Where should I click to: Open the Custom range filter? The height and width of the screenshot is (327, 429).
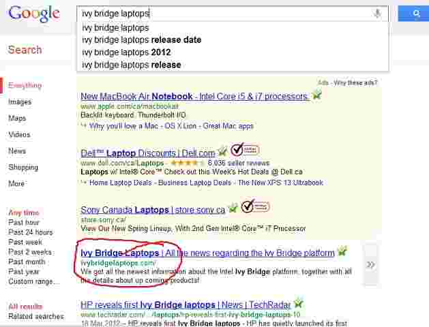[33, 281]
